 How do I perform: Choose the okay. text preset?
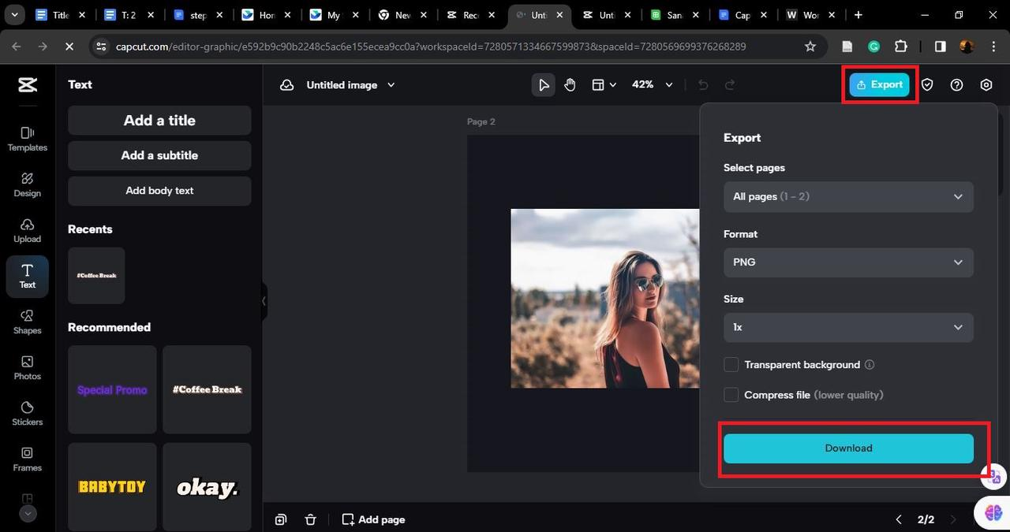point(207,486)
